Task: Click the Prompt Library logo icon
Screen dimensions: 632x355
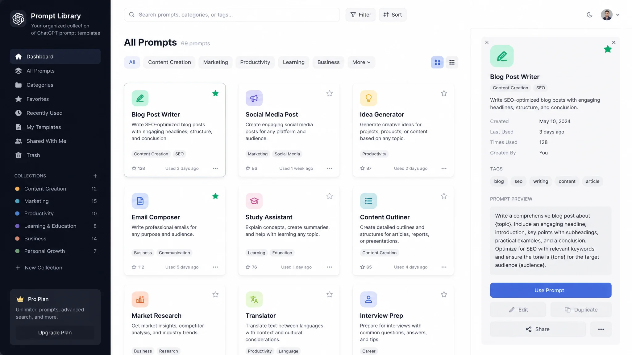Action: tap(18, 18)
